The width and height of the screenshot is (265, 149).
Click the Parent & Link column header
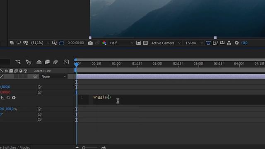[42, 71]
